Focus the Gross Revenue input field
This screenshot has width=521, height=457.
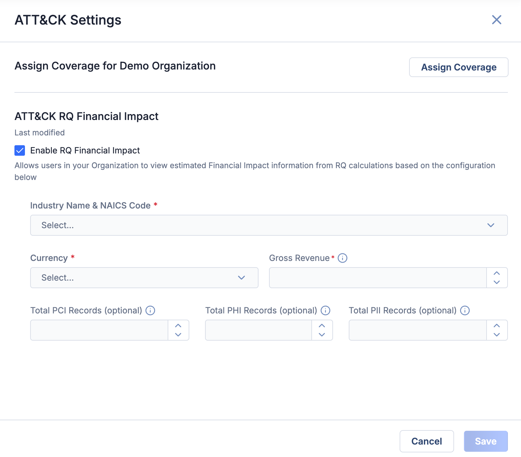[378, 278]
